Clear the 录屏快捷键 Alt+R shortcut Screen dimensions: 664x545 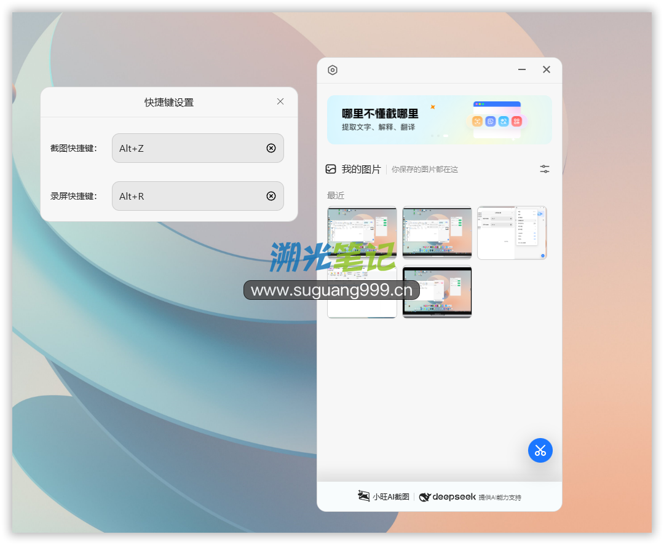click(x=271, y=196)
